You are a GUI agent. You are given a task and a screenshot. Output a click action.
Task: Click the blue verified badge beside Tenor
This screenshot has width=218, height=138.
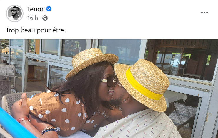(49, 9)
